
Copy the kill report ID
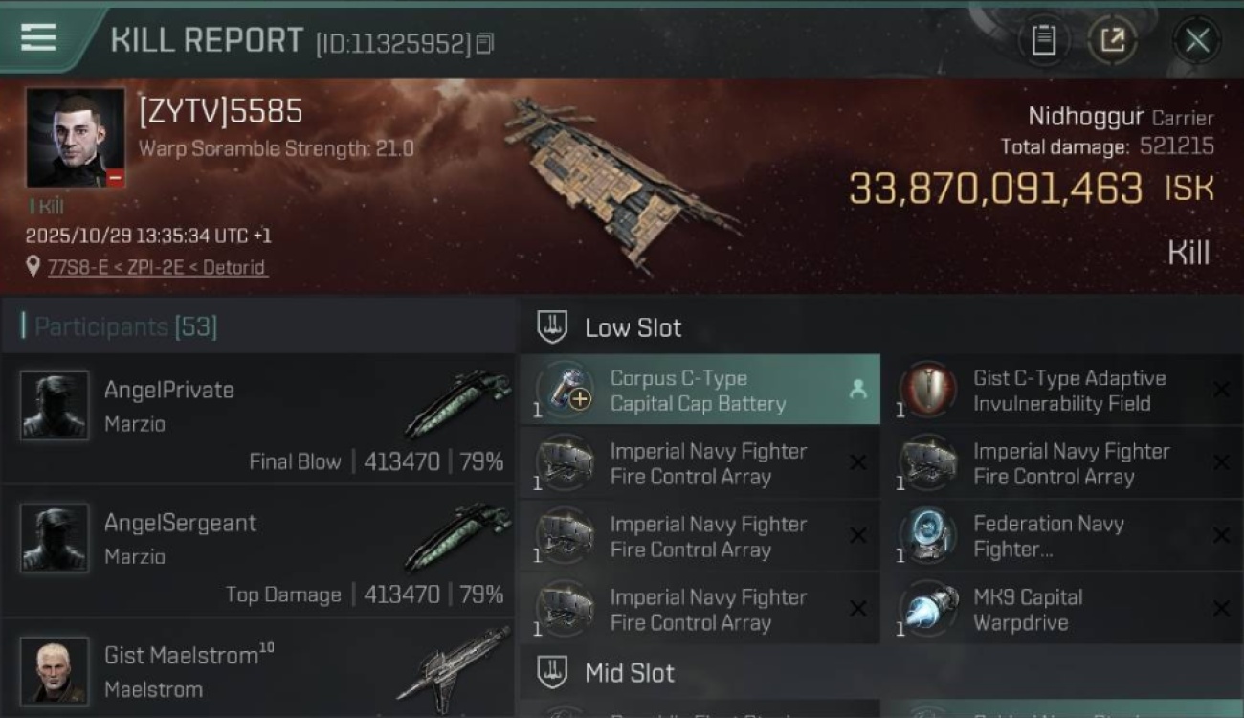click(485, 43)
